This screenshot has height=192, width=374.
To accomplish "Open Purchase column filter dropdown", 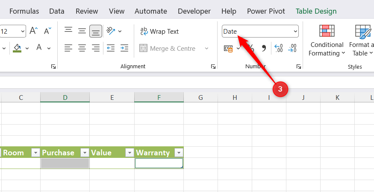I will (x=85, y=152).
